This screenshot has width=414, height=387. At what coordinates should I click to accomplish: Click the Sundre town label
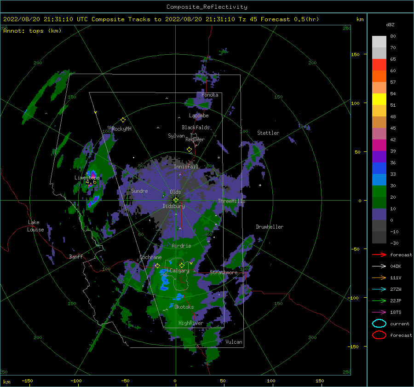tap(139, 191)
